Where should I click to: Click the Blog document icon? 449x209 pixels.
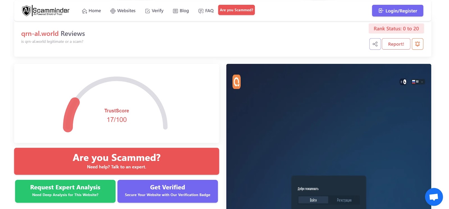pos(175,11)
